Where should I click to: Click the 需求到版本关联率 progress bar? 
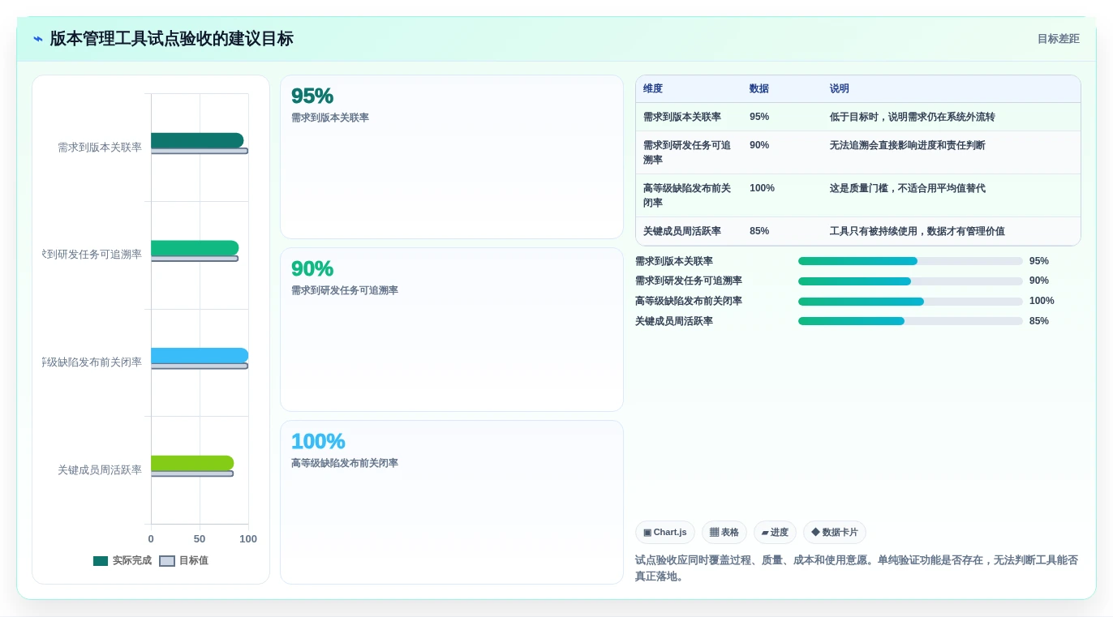coord(910,261)
